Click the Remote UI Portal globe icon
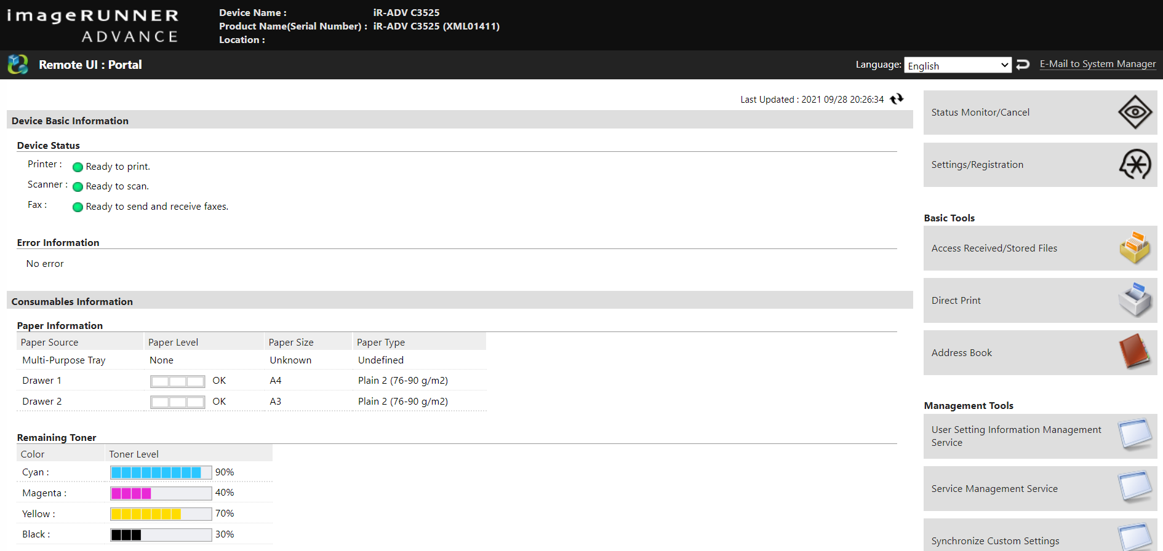Image resolution: width=1163 pixels, height=551 pixels. pos(18,65)
